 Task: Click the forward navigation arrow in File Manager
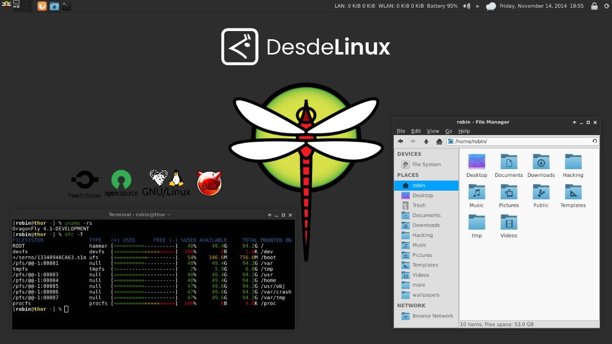pos(413,141)
